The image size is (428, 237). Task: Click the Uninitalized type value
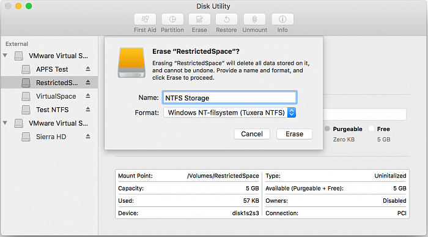tap(390, 176)
